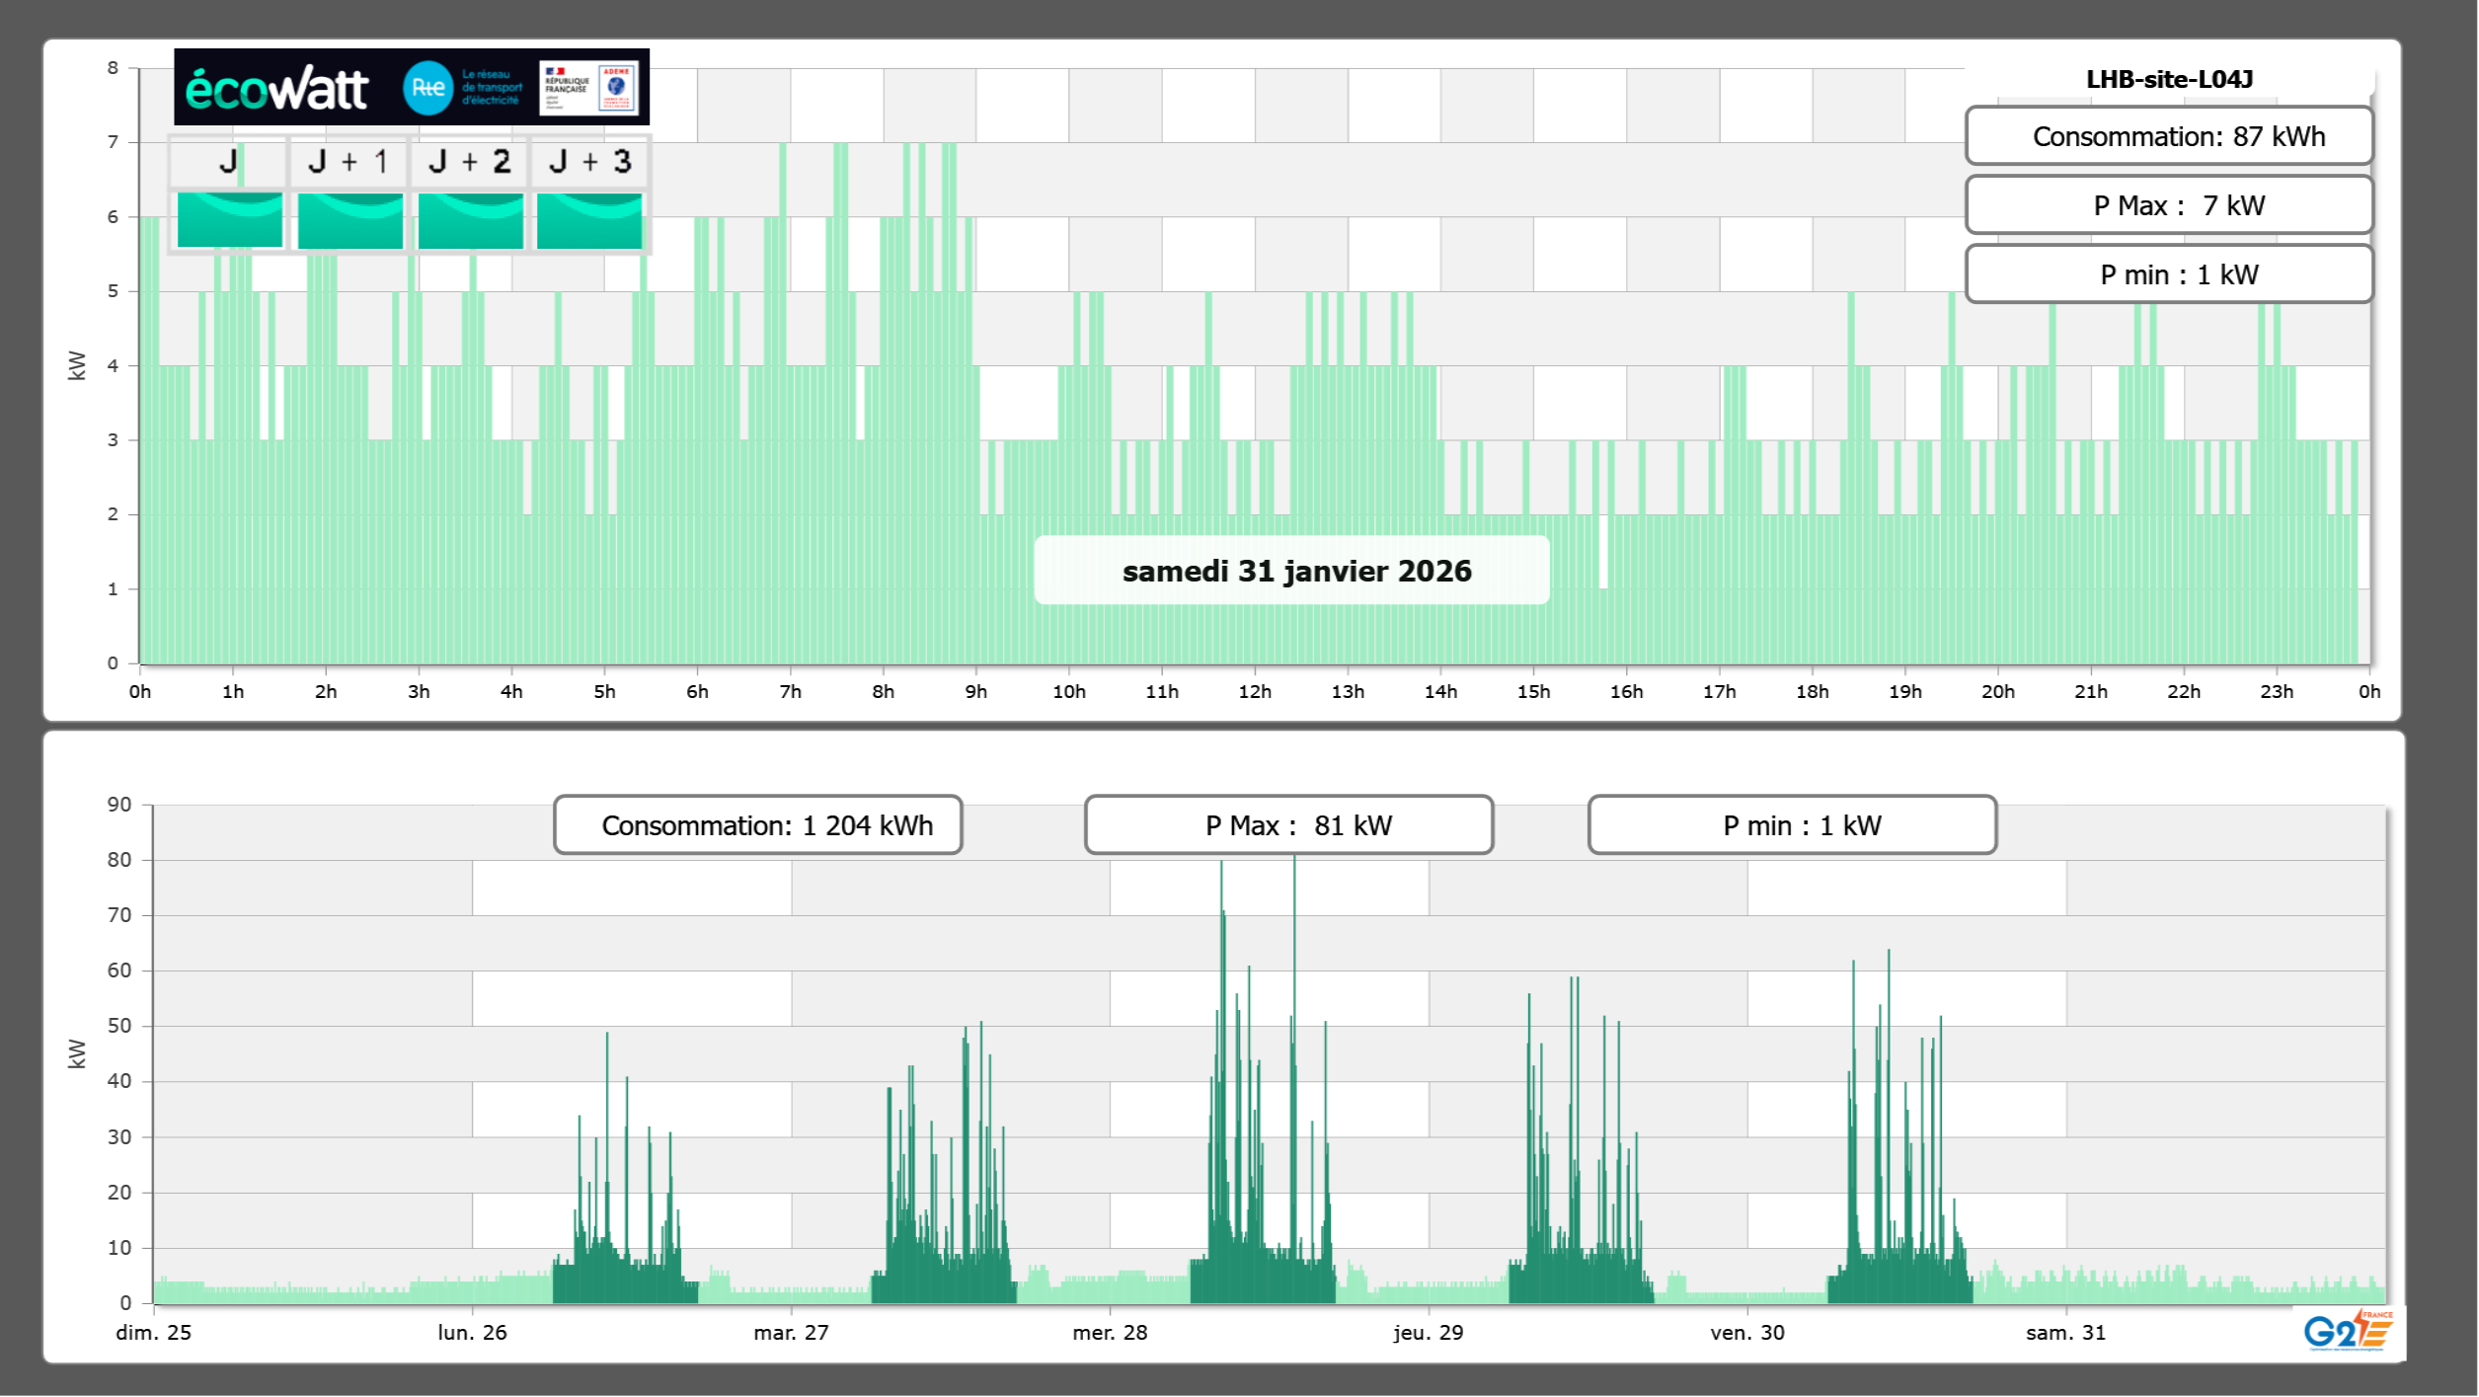Click the green signal under J + 3
The height and width of the screenshot is (1397, 2479).
point(589,220)
